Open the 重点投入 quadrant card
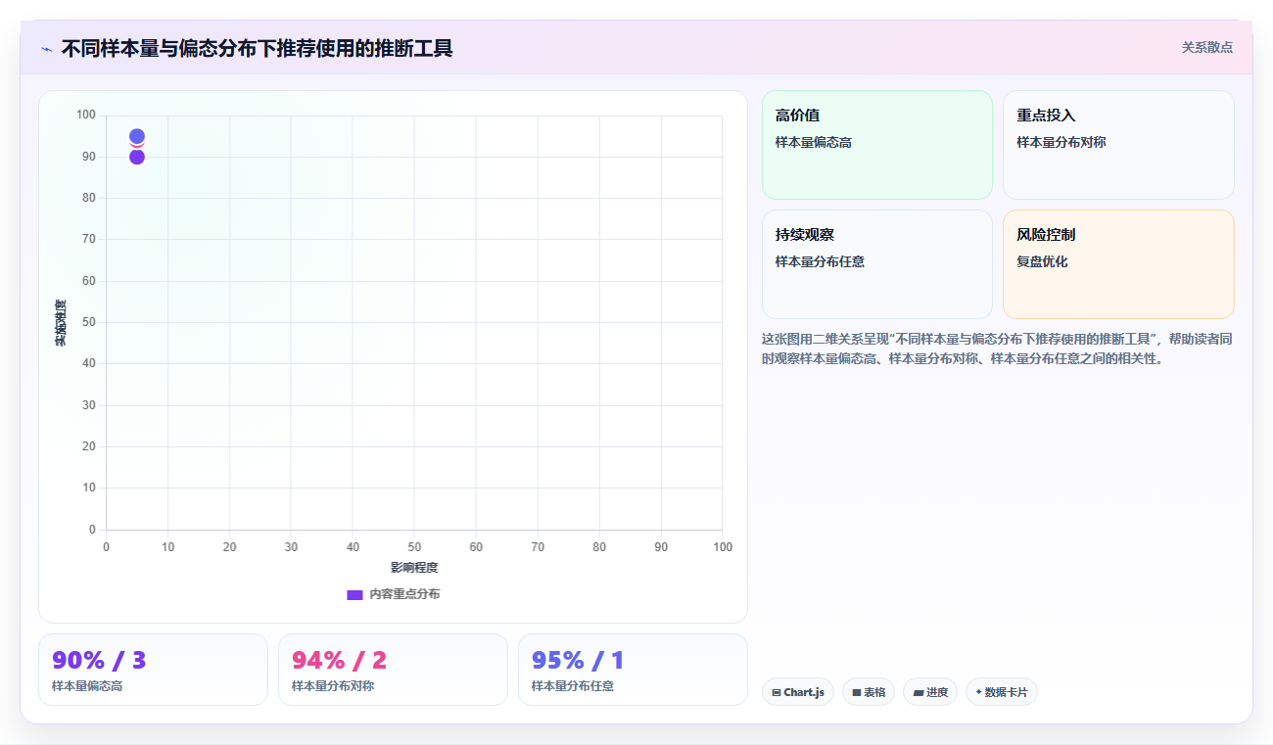Viewport: 1273px width, 745px height. pyautogui.click(x=1118, y=145)
